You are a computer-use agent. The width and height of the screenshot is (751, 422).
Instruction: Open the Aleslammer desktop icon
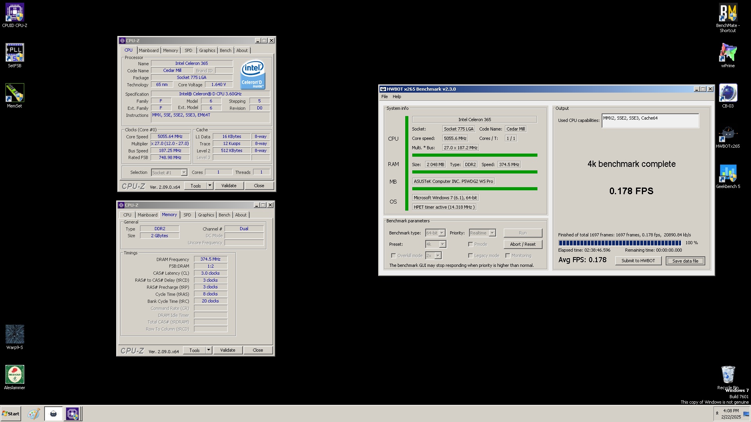coord(14,377)
